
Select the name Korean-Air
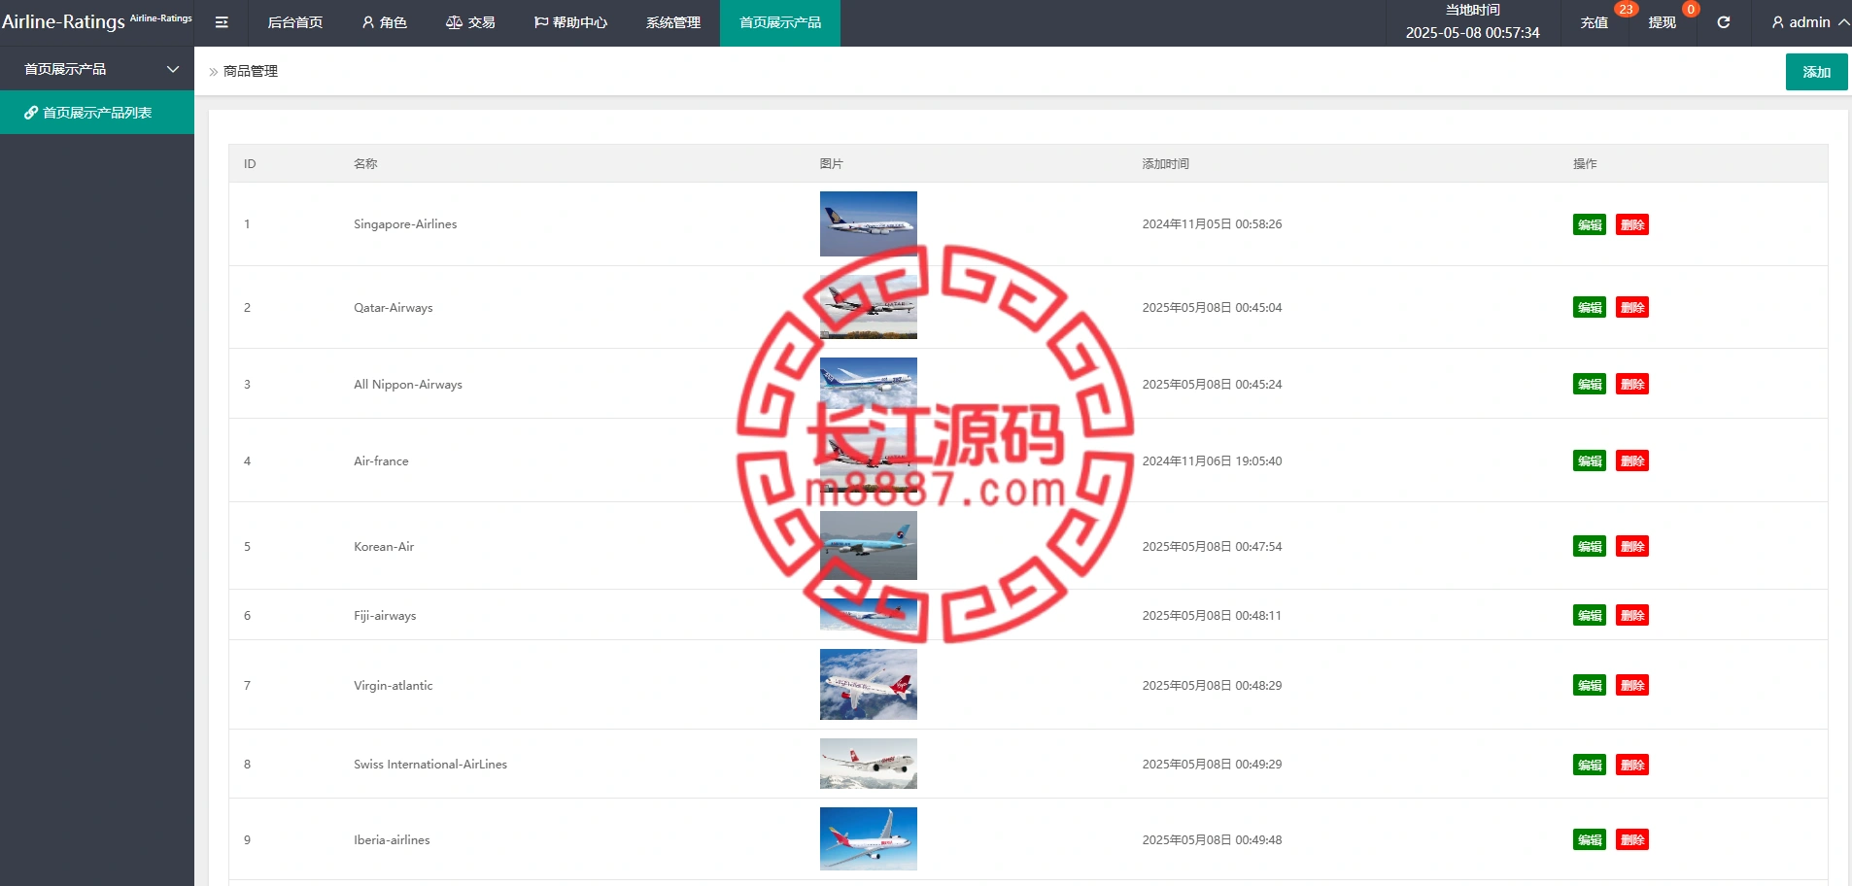point(384,546)
